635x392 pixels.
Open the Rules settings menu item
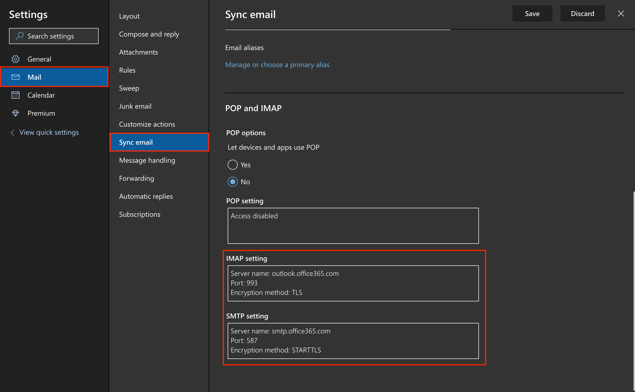(x=127, y=70)
